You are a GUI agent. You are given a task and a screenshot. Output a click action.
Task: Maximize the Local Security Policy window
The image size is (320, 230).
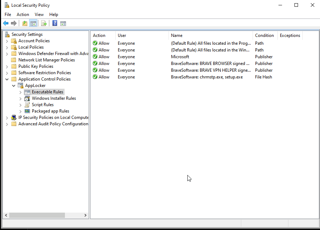pos(296,5)
